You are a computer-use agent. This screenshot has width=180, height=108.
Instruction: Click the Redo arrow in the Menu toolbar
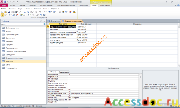point(44,12)
